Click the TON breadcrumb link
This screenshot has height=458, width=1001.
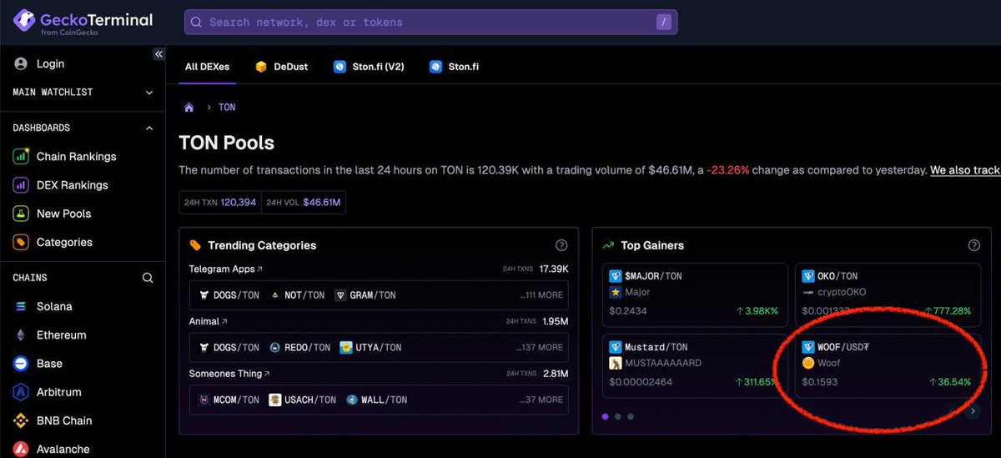point(227,108)
